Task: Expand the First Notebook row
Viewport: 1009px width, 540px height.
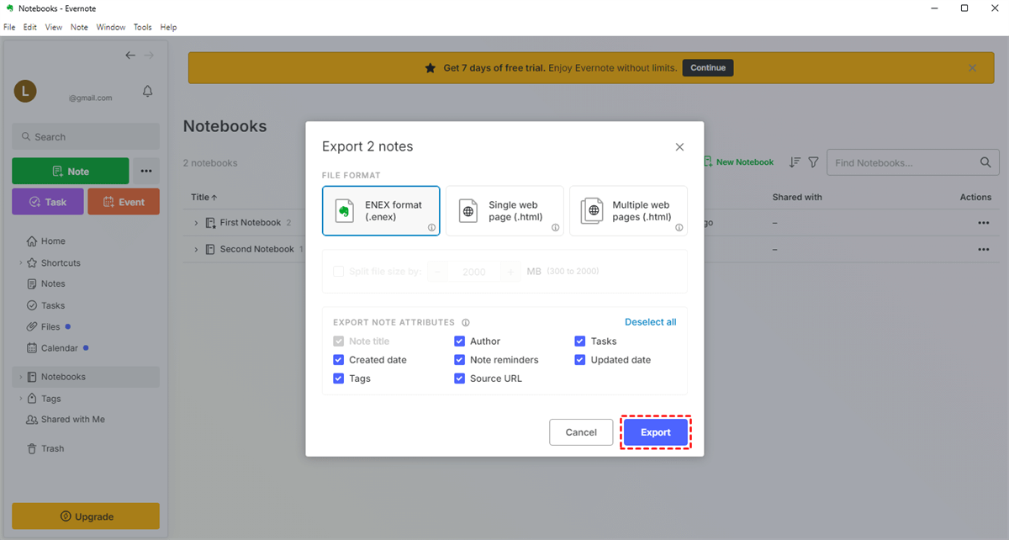Action: pos(197,223)
